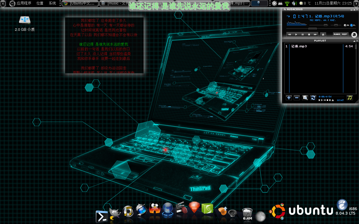Click the playlist add (+) button
359x224 pixels.
[x=289, y=98]
